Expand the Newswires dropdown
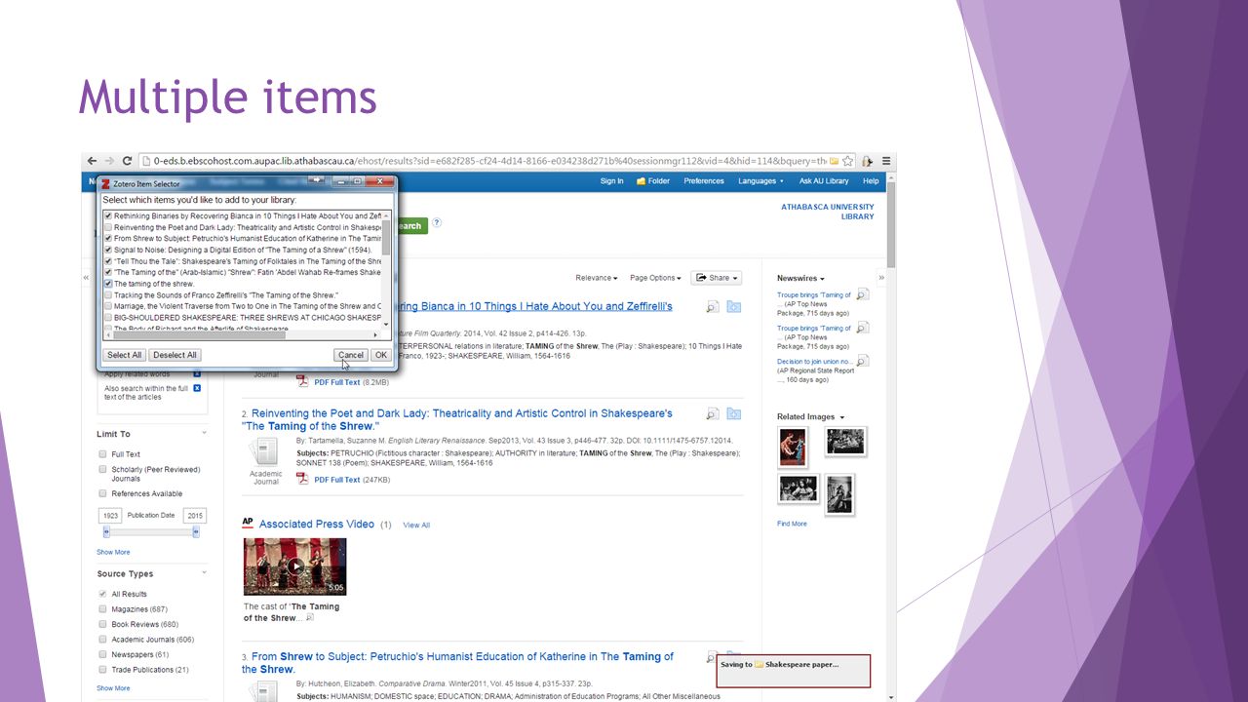 800,279
